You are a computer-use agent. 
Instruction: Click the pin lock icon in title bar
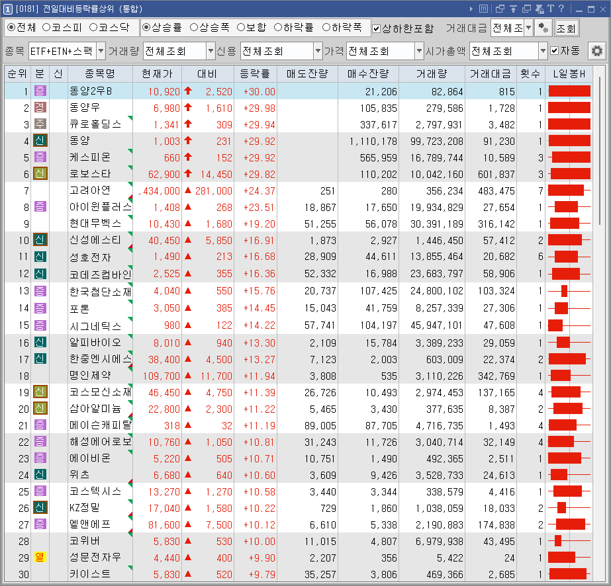pyautogui.click(x=540, y=9)
